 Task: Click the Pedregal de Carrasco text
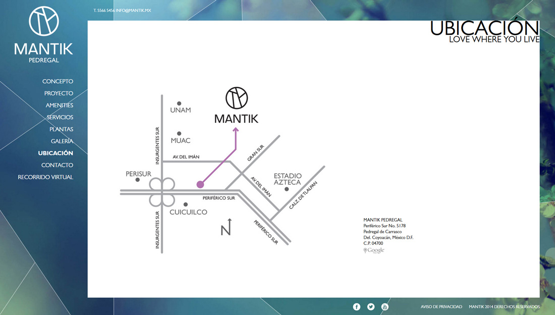coord(382,232)
